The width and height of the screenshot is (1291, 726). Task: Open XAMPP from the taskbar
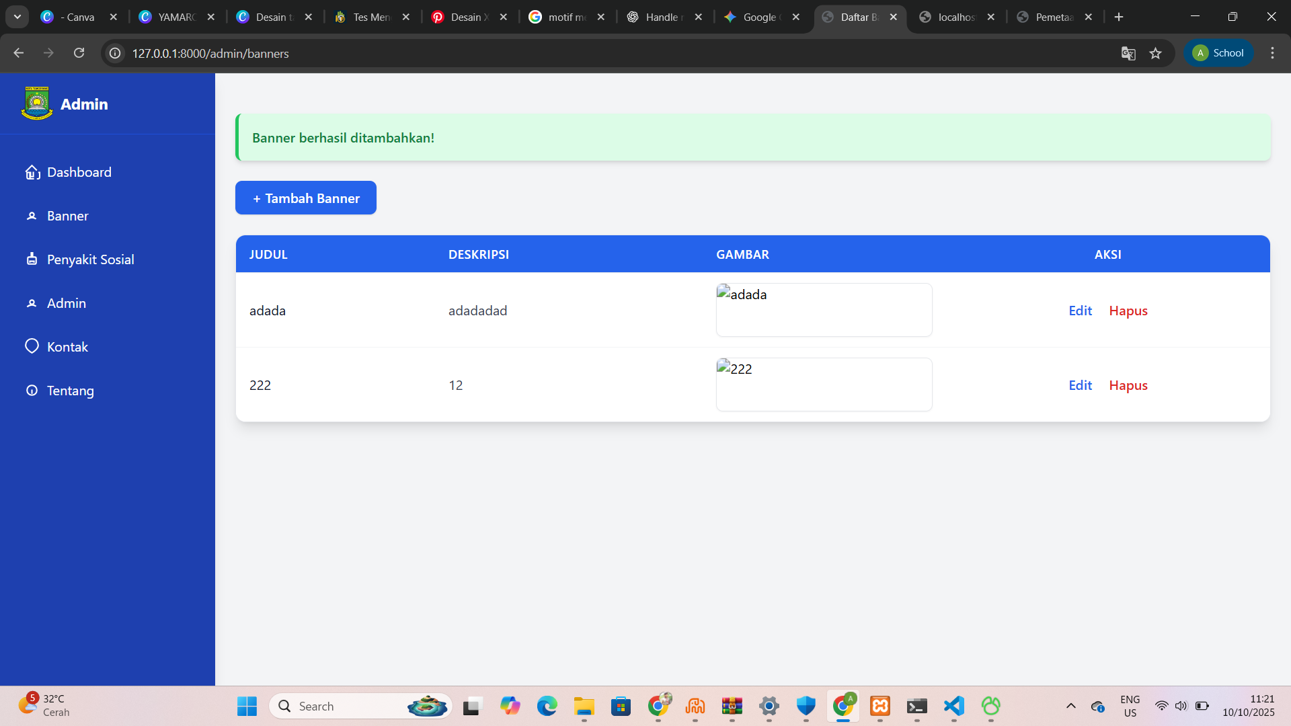click(x=879, y=706)
